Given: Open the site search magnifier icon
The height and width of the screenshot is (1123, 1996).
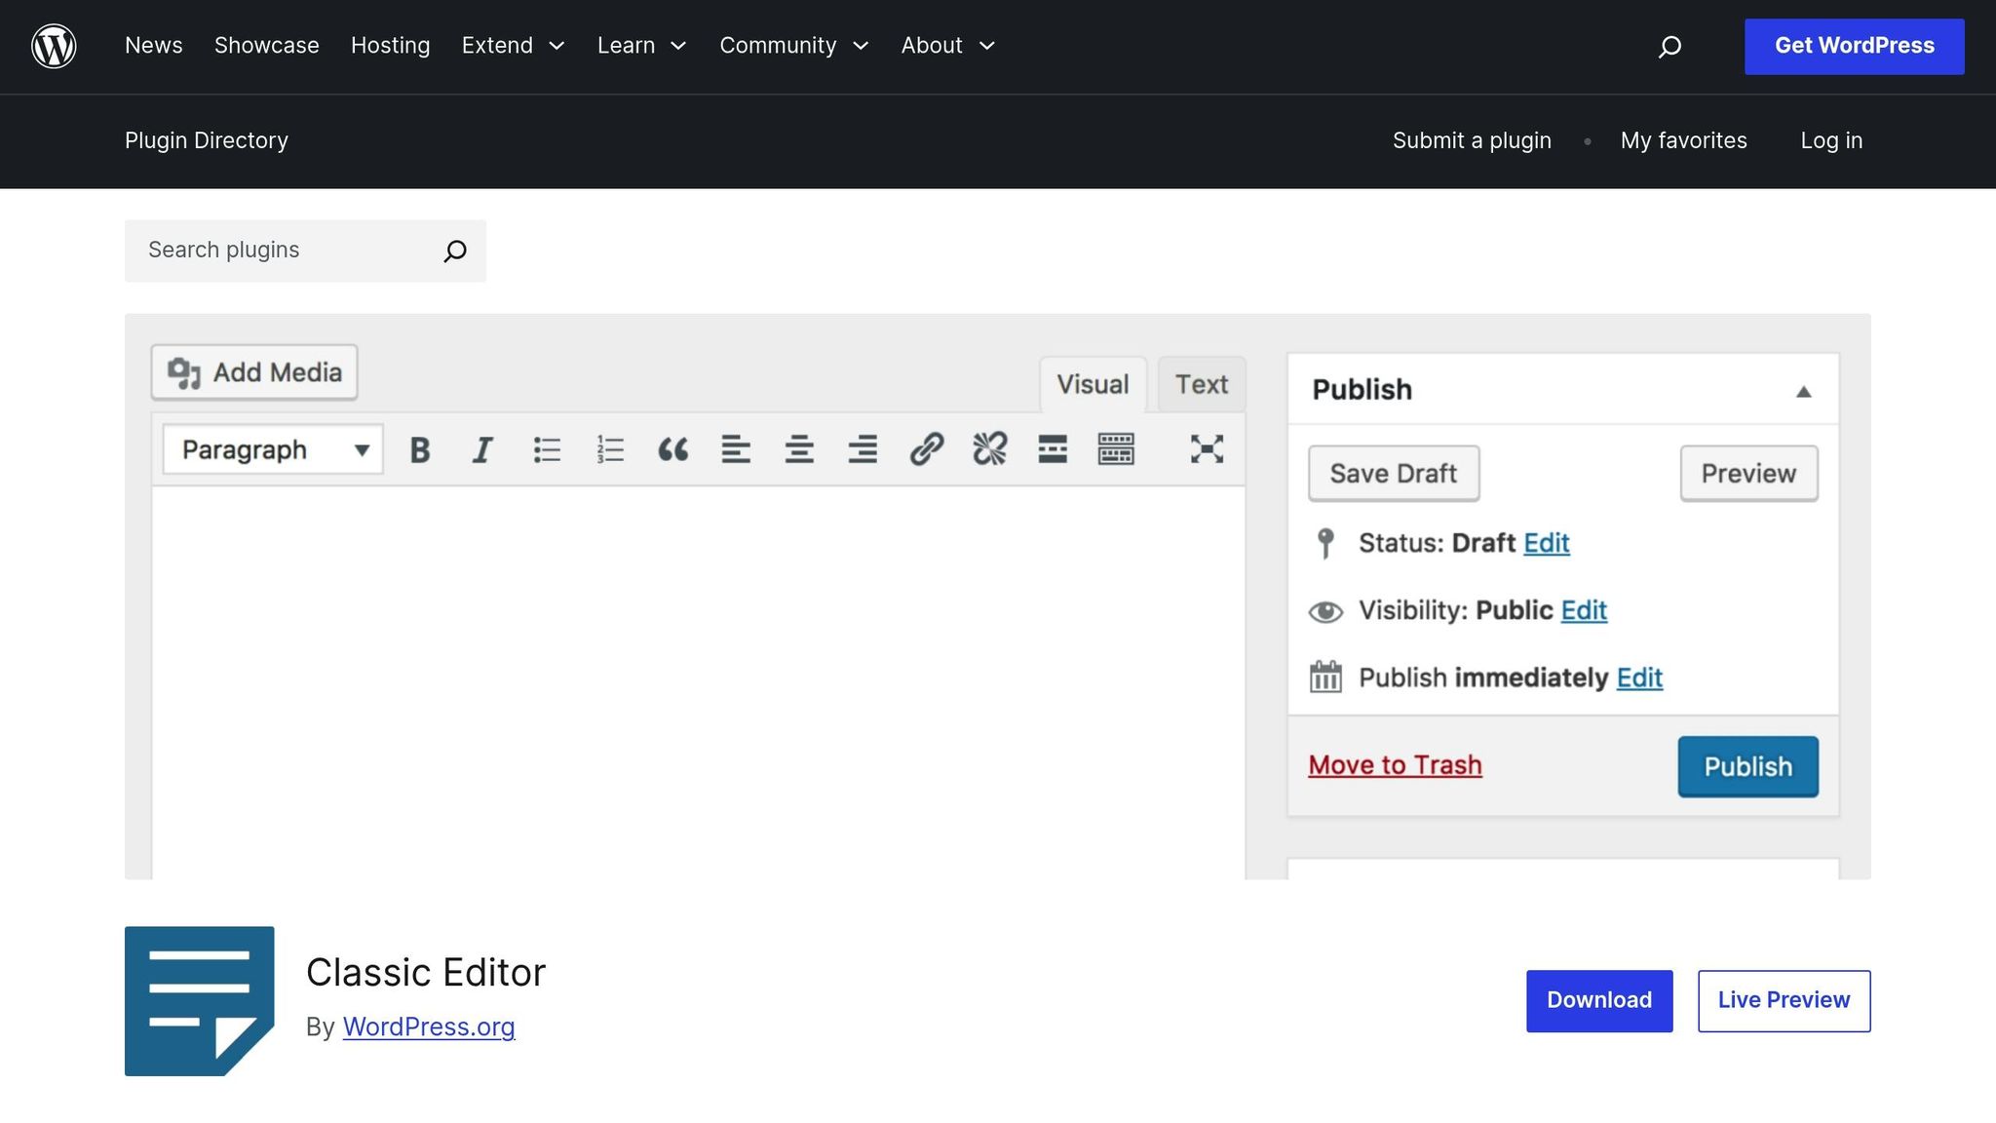Looking at the screenshot, I should pyautogui.click(x=1670, y=46).
